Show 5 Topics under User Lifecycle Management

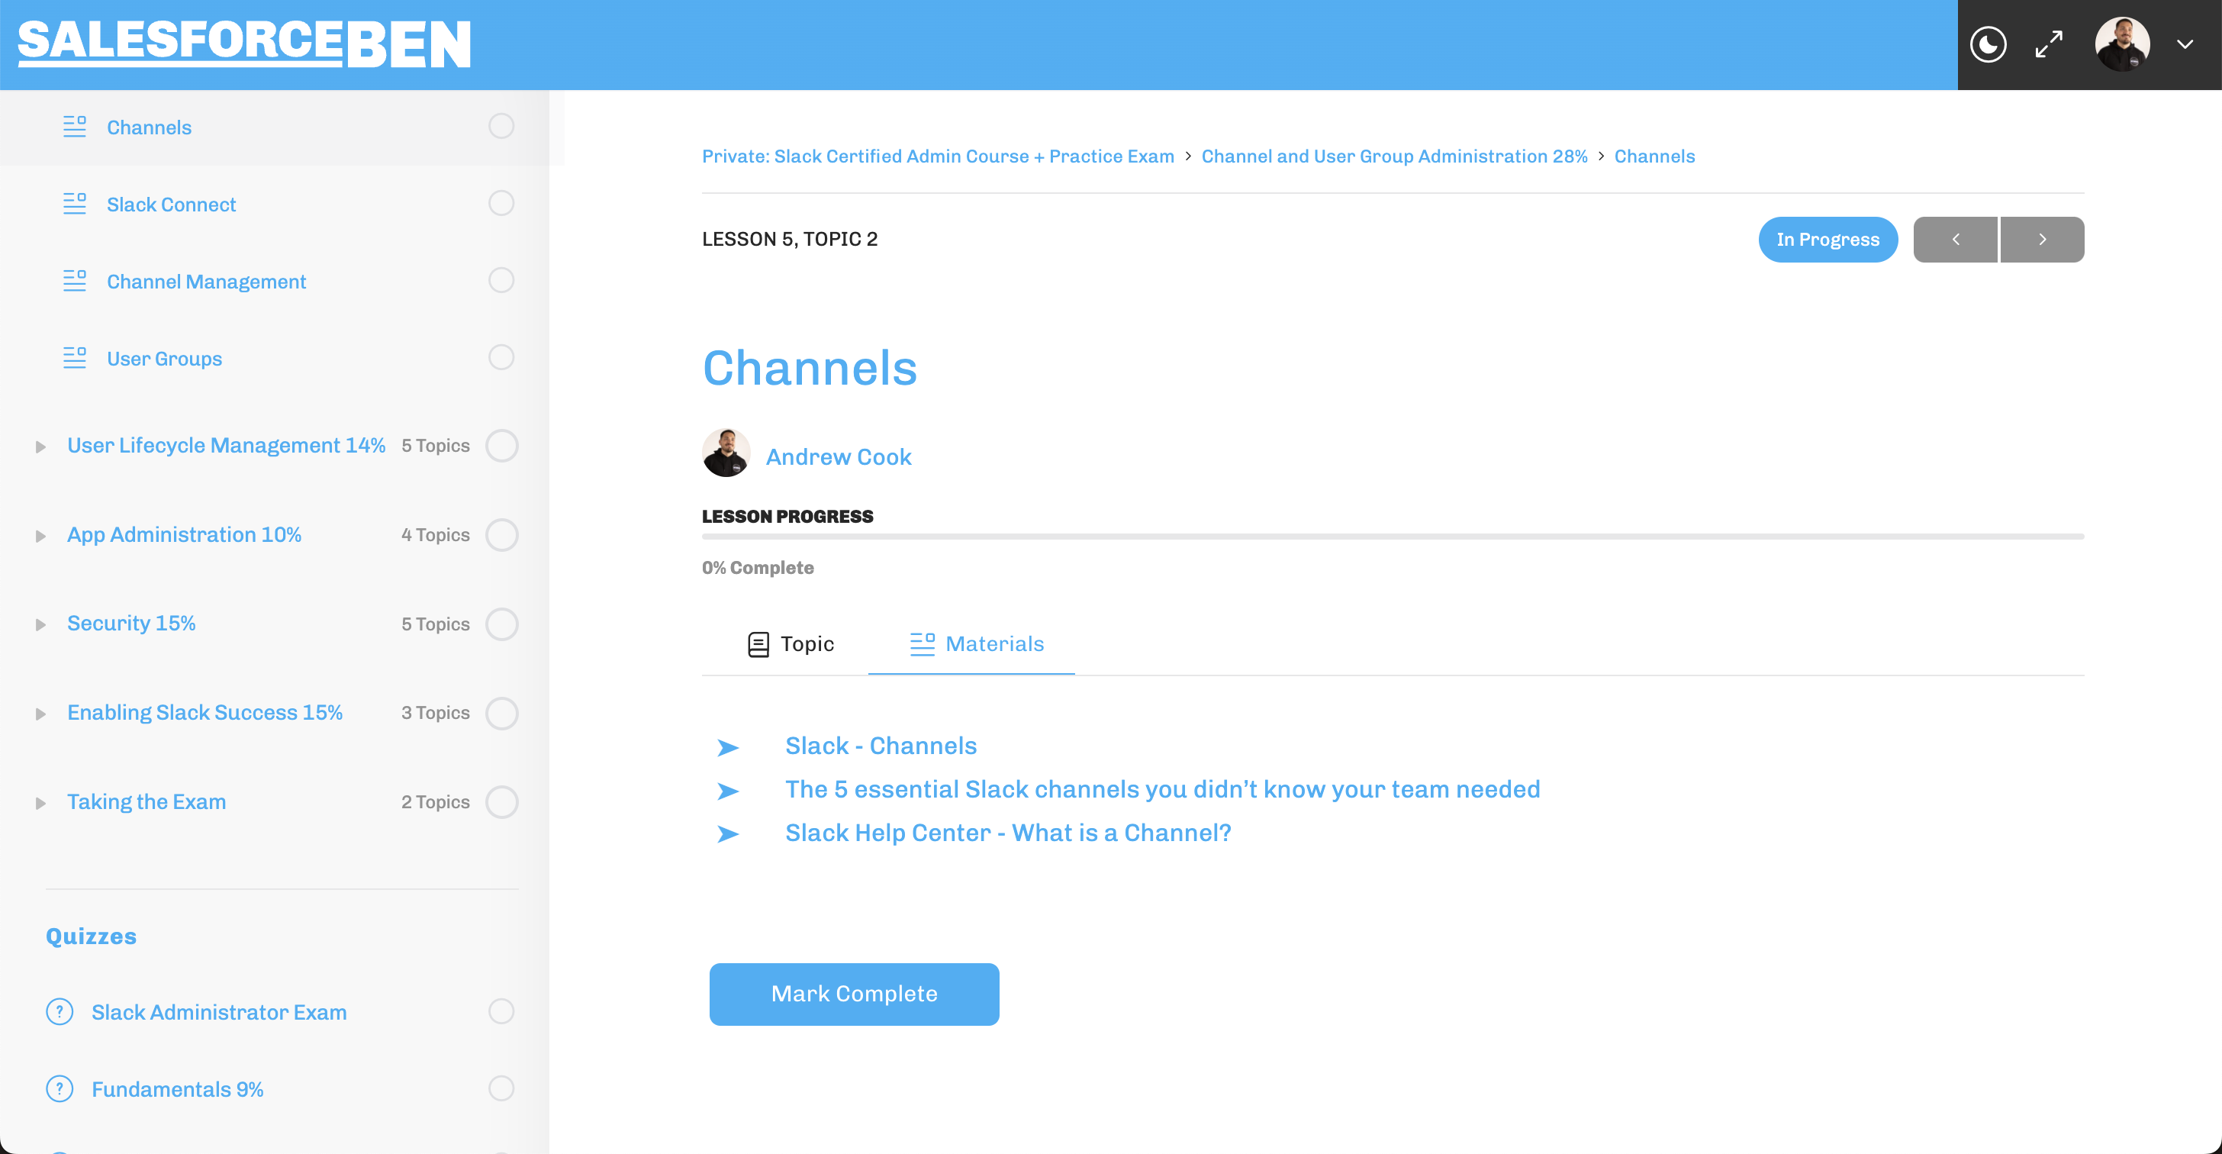436,446
